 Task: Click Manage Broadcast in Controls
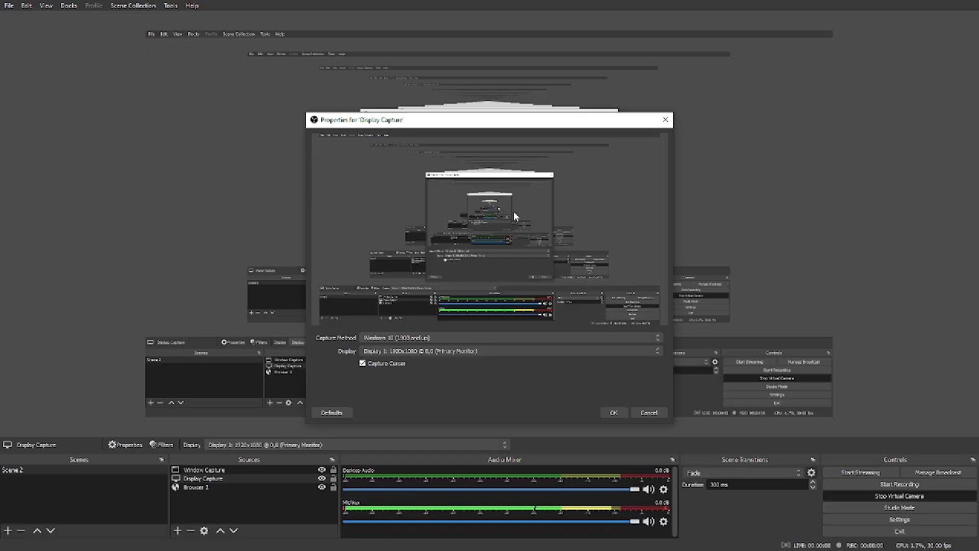point(938,473)
